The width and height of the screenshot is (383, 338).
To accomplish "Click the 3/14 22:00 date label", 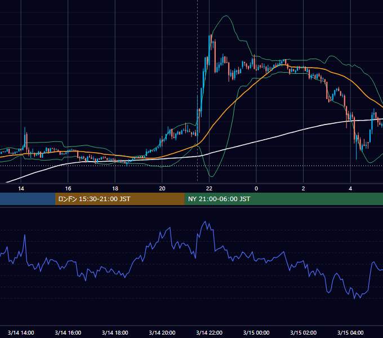I will coord(210,332).
